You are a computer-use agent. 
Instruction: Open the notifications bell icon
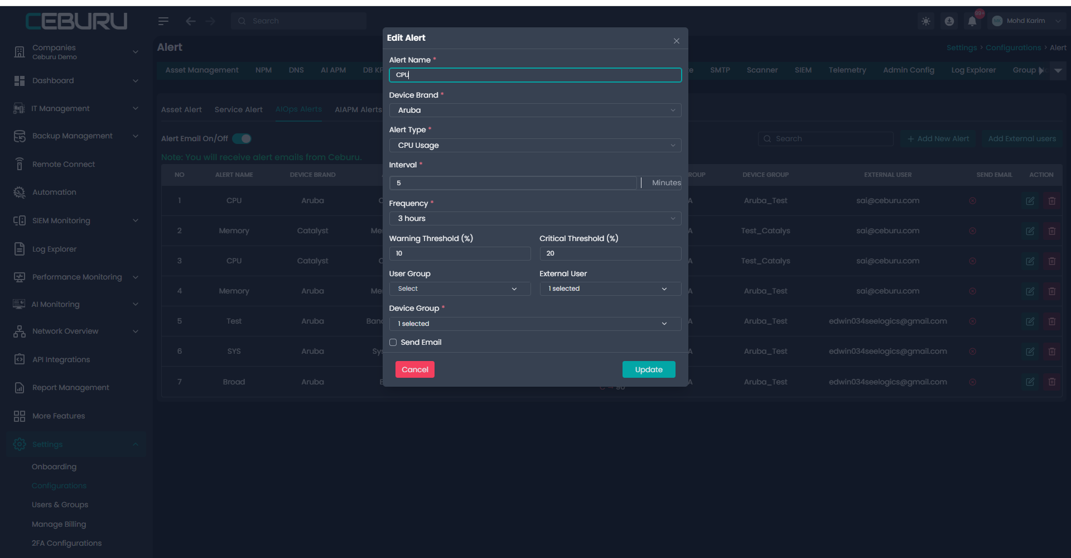(972, 21)
